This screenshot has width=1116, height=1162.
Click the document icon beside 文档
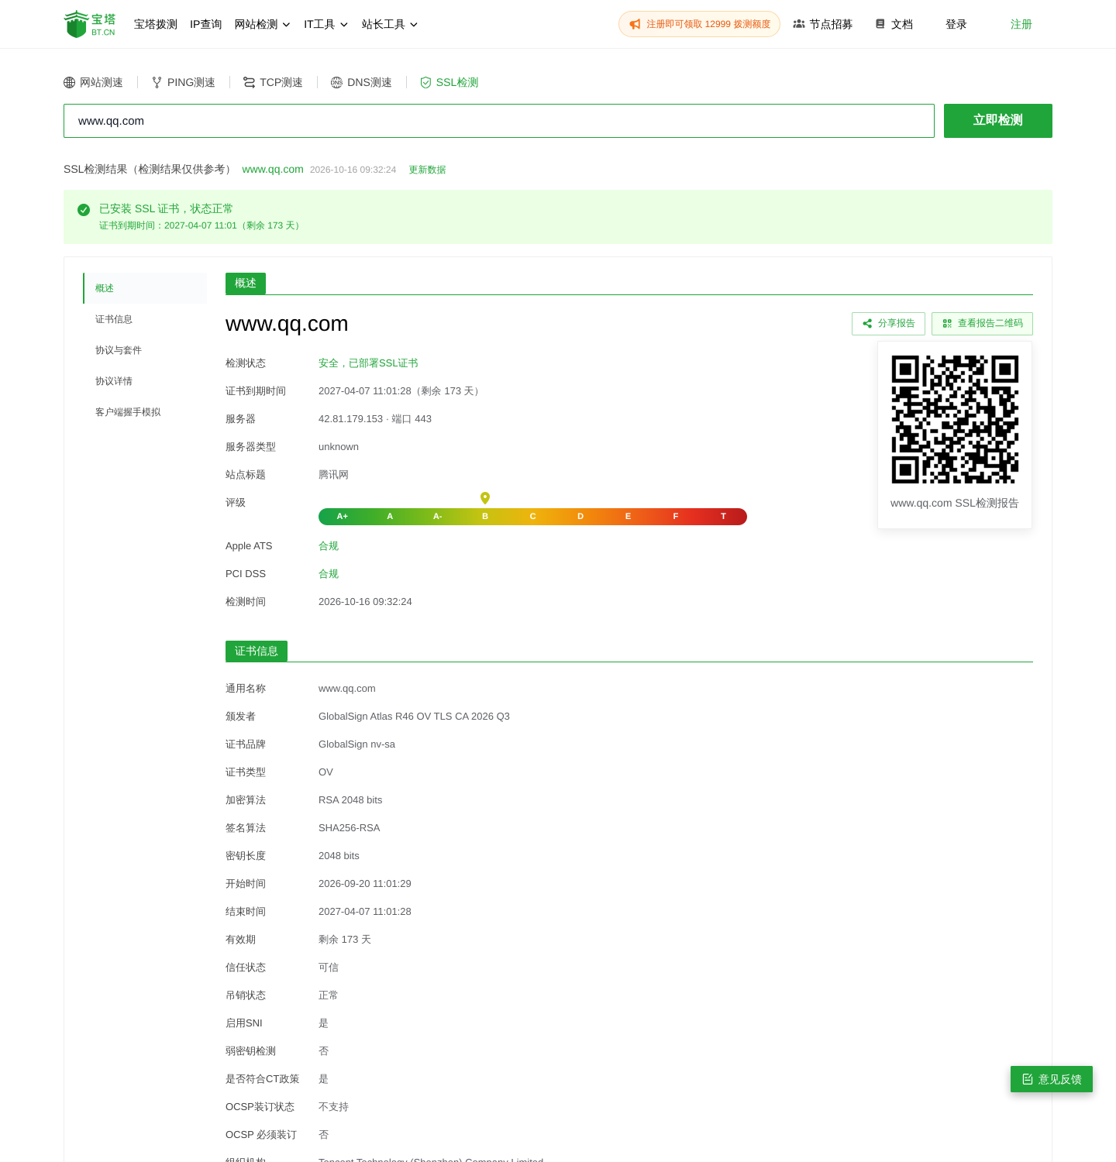[880, 24]
